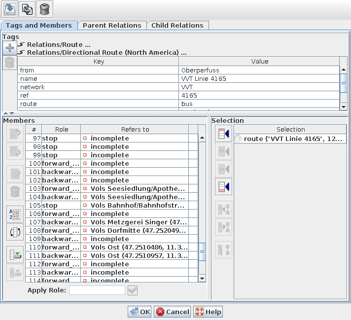Add selection before the first member

tap(223, 133)
